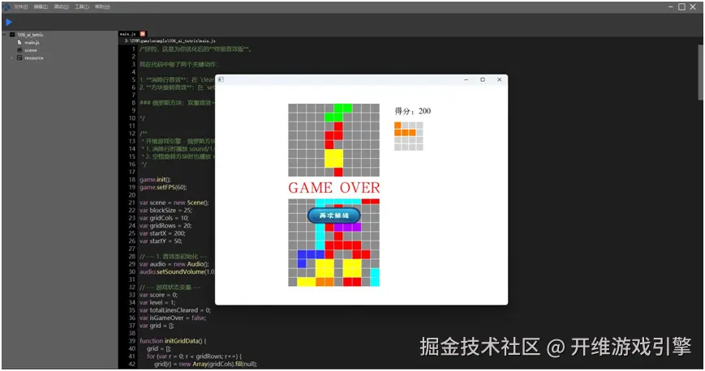Click the scene icon in project tree
The width and height of the screenshot is (705, 371).
[x=19, y=50]
